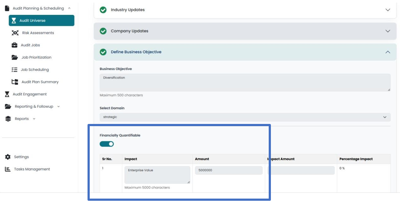This screenshot has height=206, width=400.
Task: Toggle the Financially Quantifiable switch
Action: (x=107, y=144)
